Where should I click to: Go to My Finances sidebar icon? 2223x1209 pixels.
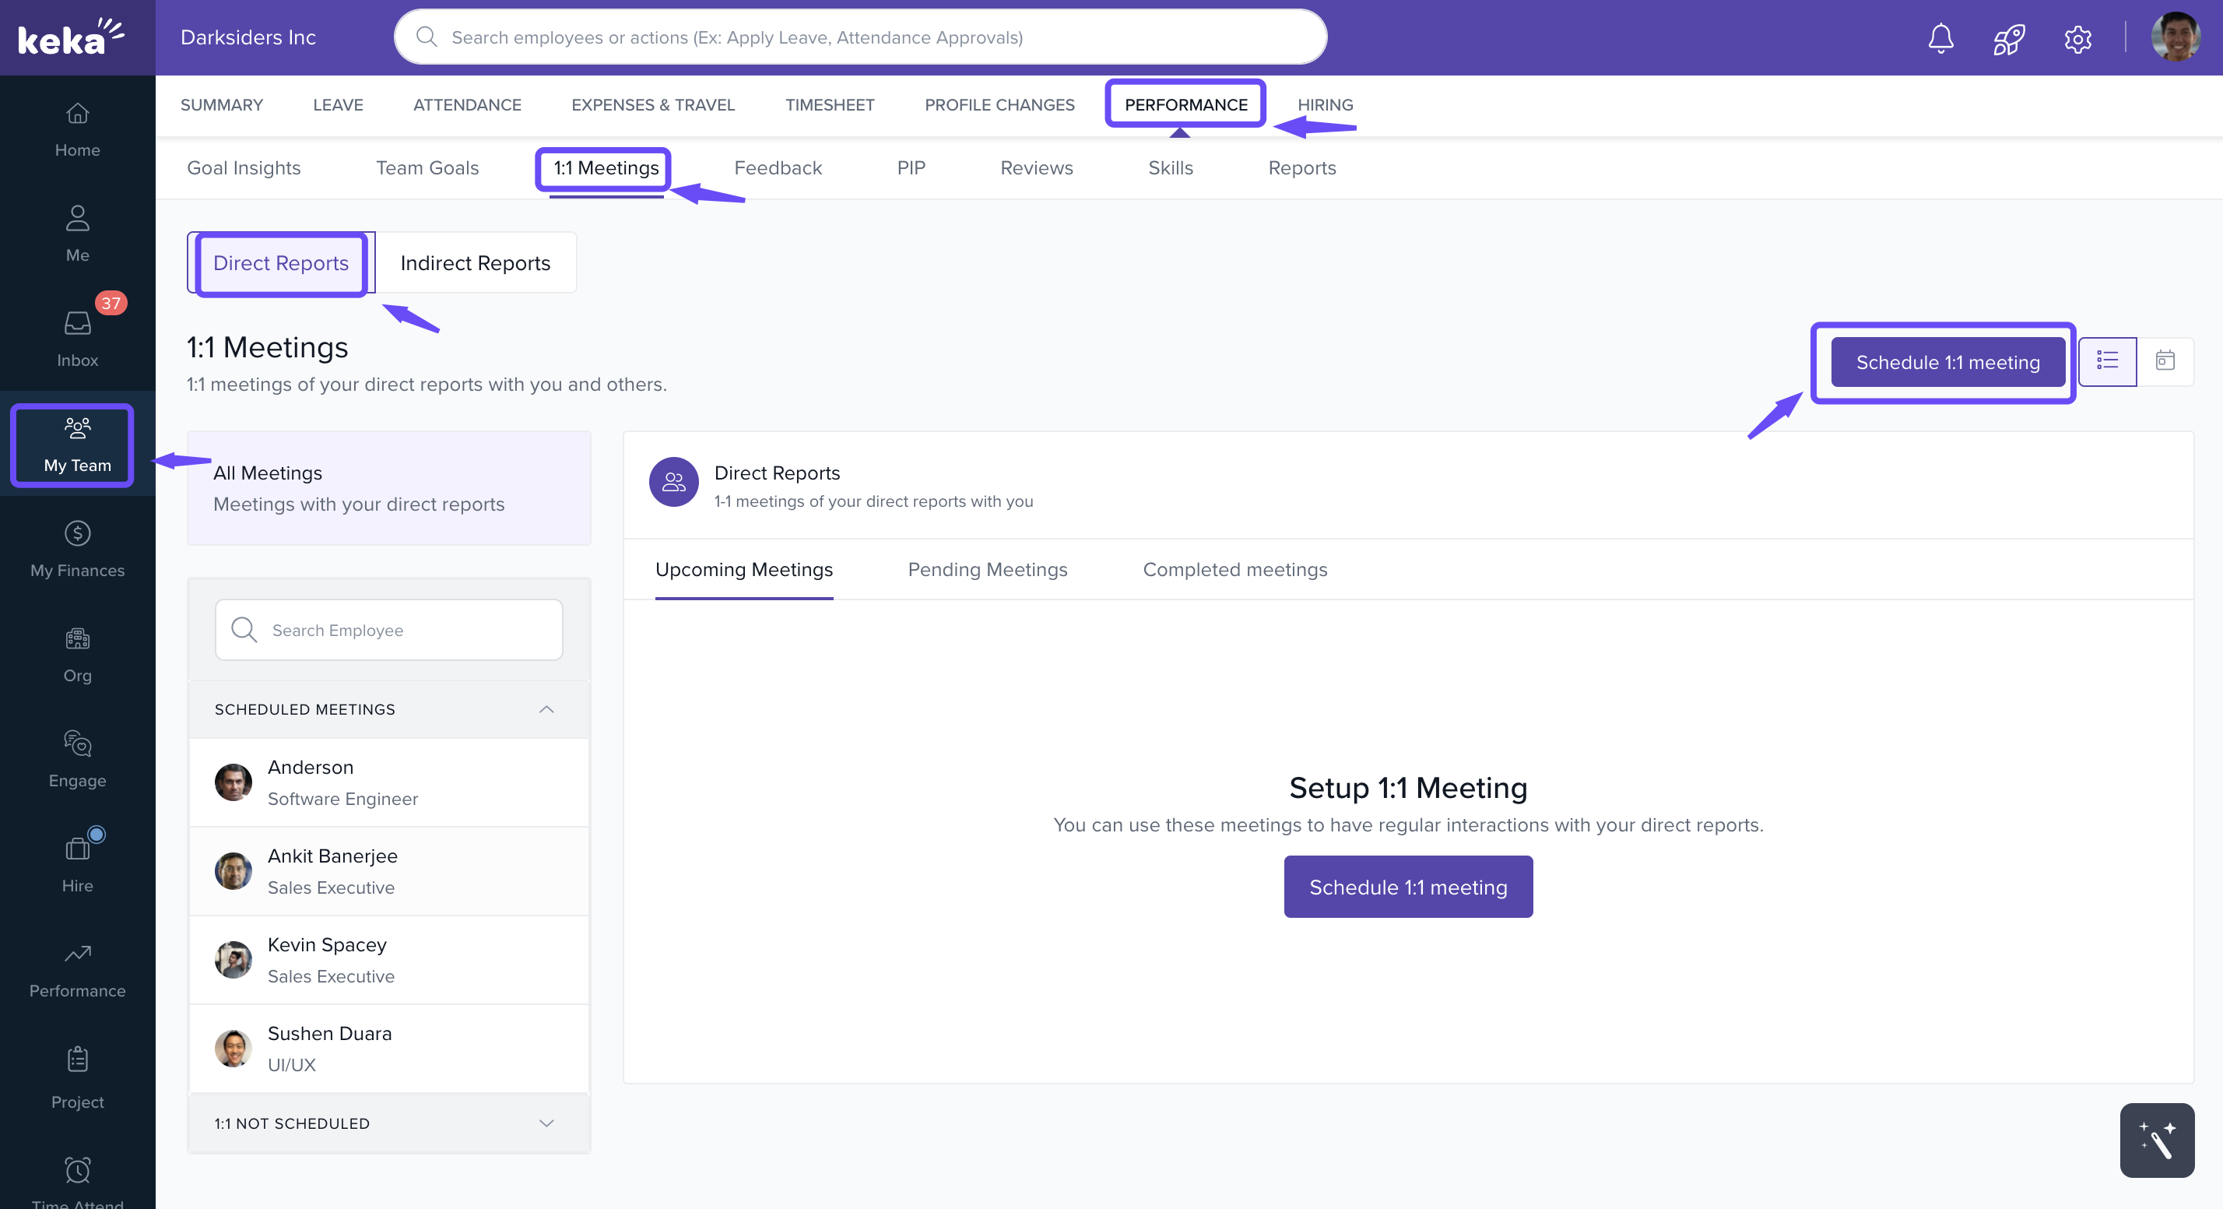78,549
